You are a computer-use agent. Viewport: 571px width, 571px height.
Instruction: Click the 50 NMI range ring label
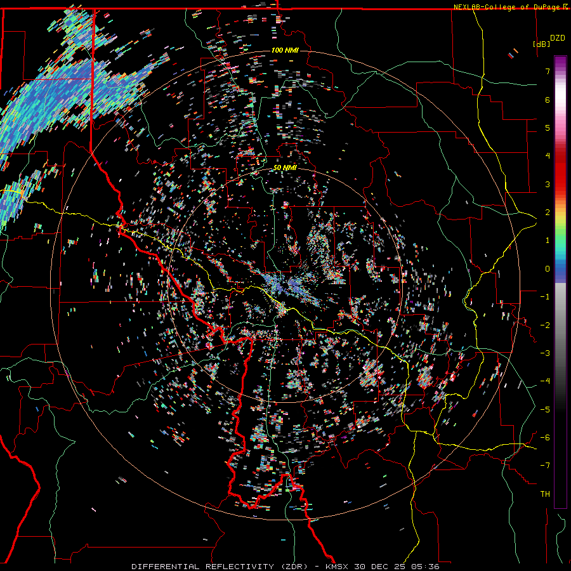tap(285, 168)
